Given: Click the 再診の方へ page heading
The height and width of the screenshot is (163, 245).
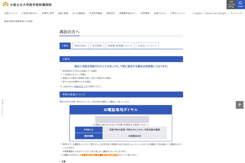Looking at the screenshot, I should pos(69,32).
